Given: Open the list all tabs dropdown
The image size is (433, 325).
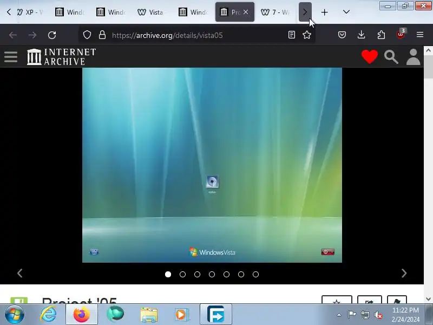Looking at the screenshot, I should 346,12.
